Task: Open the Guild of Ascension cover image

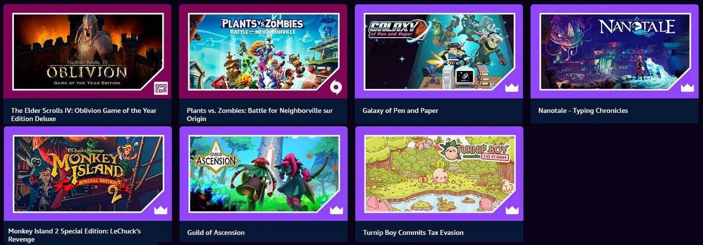Action: pos(264,174)
